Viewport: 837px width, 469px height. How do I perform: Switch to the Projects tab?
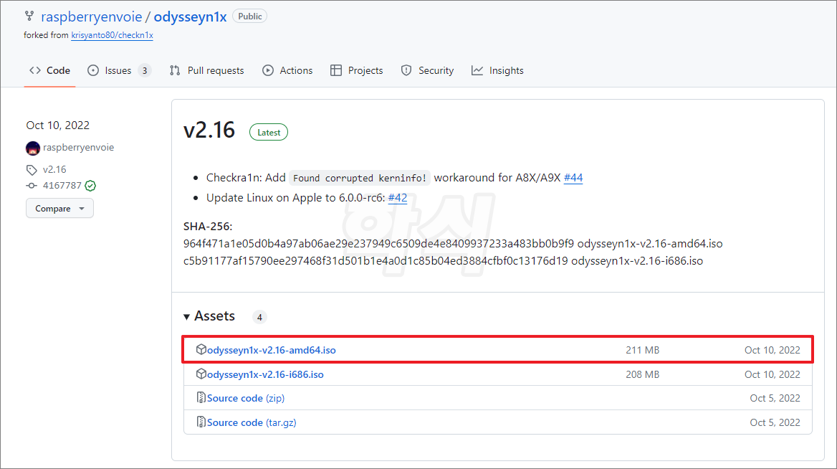point(357,70)
